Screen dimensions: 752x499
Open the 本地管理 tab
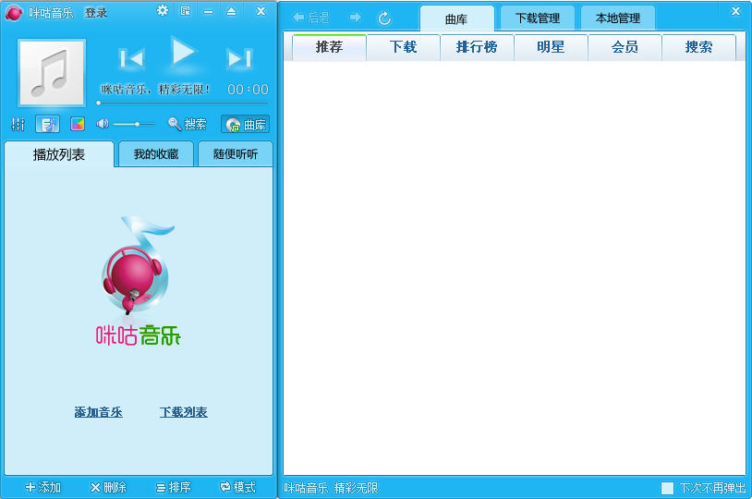pyautogui.click(x=618, y=18)
